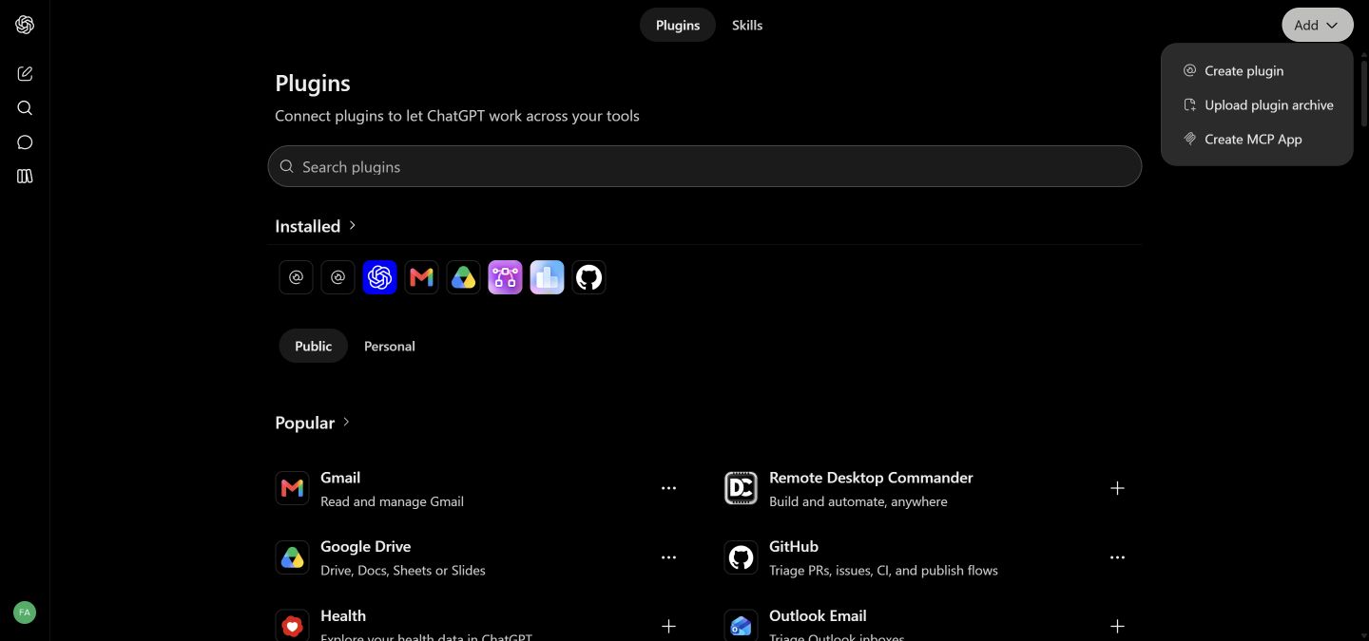
Task: Switch to the Skills tab
Action: pyautogui.click(x=747, y=26)
